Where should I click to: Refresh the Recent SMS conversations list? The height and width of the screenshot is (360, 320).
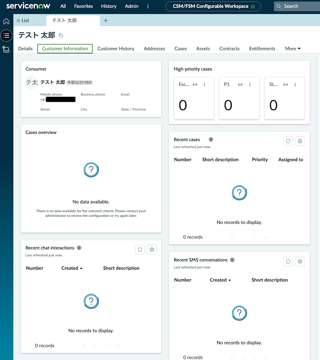288,262
